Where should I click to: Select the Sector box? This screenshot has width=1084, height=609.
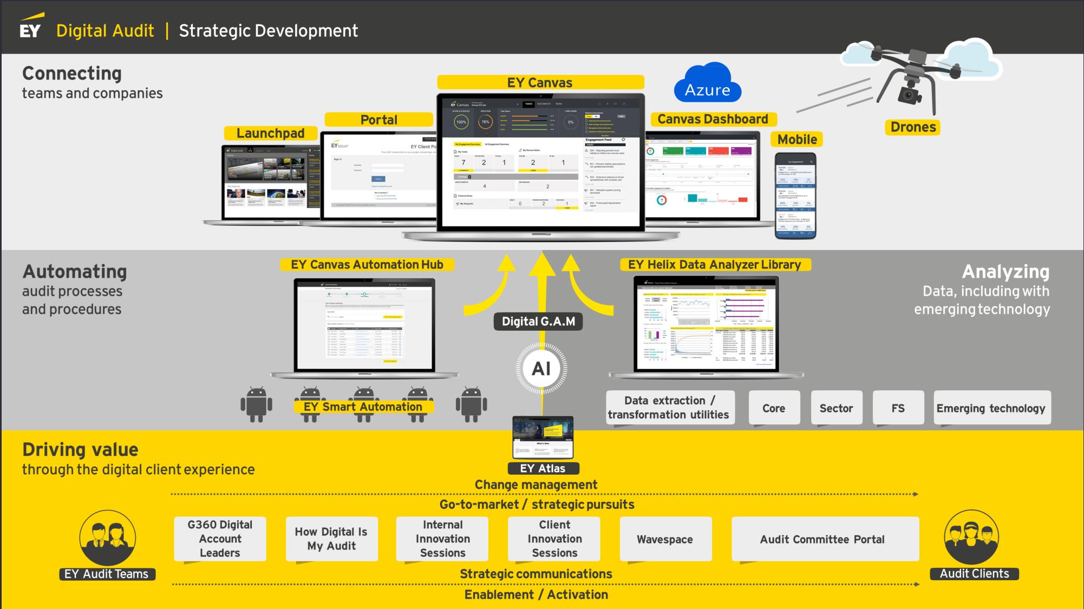coord(836,408)
